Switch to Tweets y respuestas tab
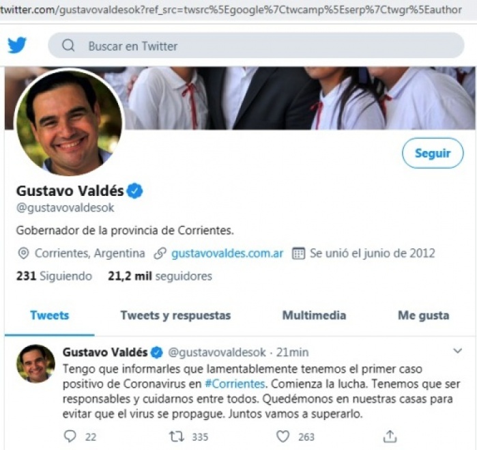This screenshot has width=477, height=450. 175,315
